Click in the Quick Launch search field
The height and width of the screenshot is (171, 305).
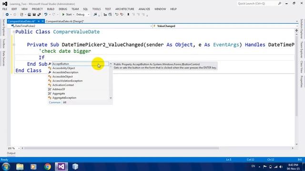(257, 3)
